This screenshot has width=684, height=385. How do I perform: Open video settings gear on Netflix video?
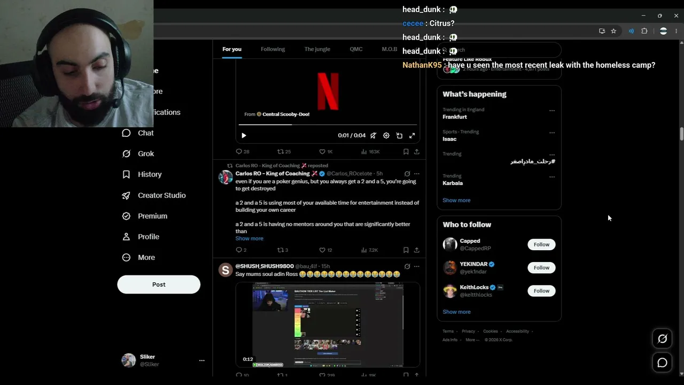[x=386, y=136]
